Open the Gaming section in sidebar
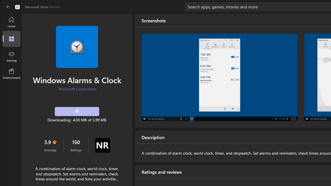331x186 pixels. (11, 57)
